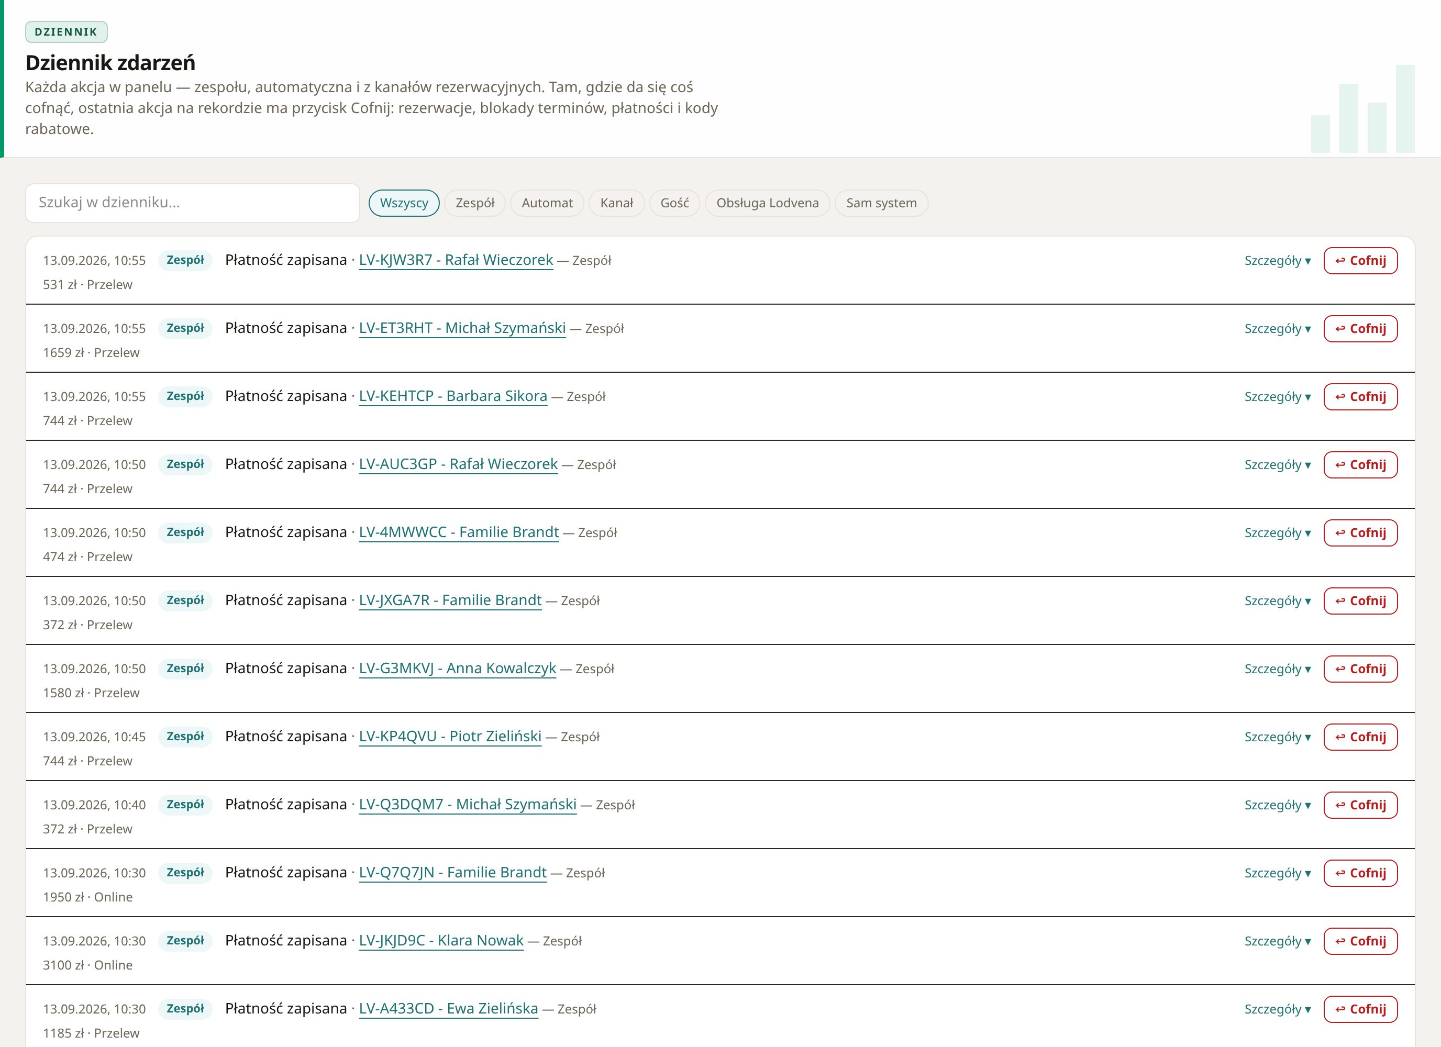The width and height of the screenshot is (1441, 1047).
Task: Open reservation LV-KEHTCP - Barbara Sikora
Action: 453,396
